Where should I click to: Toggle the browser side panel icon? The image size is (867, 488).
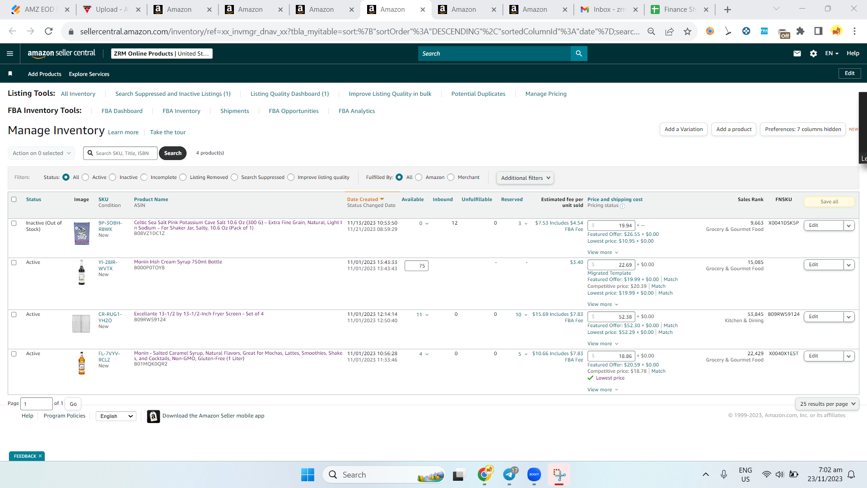tap(818, 31)
